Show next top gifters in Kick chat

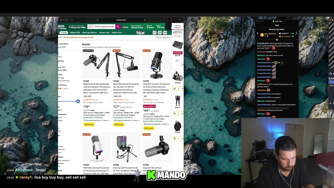(x=296, y=33)
